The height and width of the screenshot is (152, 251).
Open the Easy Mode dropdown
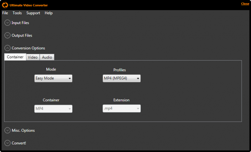click(53, 78)
